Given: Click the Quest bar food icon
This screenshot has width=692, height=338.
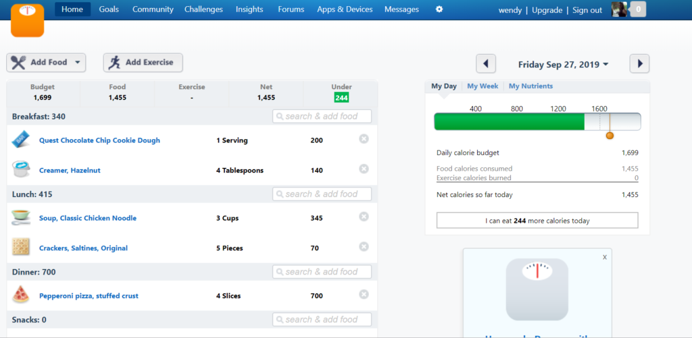Looking at the screenshot, I should [x=21, y=139].
